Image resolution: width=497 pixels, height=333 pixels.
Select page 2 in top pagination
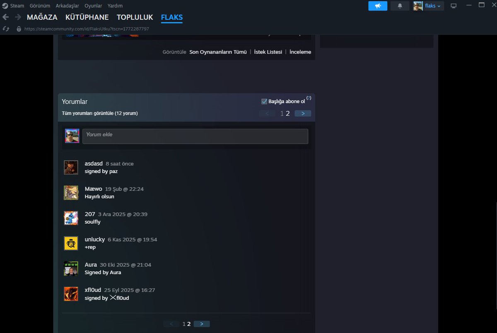tap(288, 113)
